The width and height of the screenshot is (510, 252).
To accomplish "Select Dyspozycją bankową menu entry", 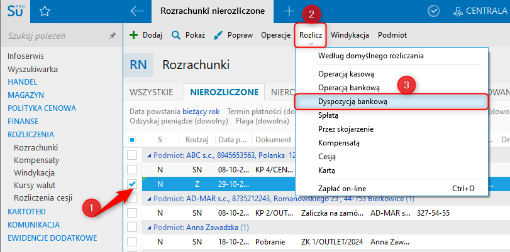I will (x=392, y=102).
